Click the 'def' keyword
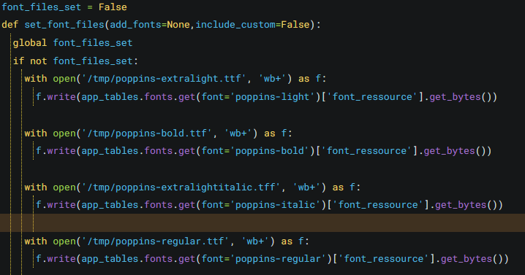The width and height of the screenshot is (525, 275). tap(10, 25)
